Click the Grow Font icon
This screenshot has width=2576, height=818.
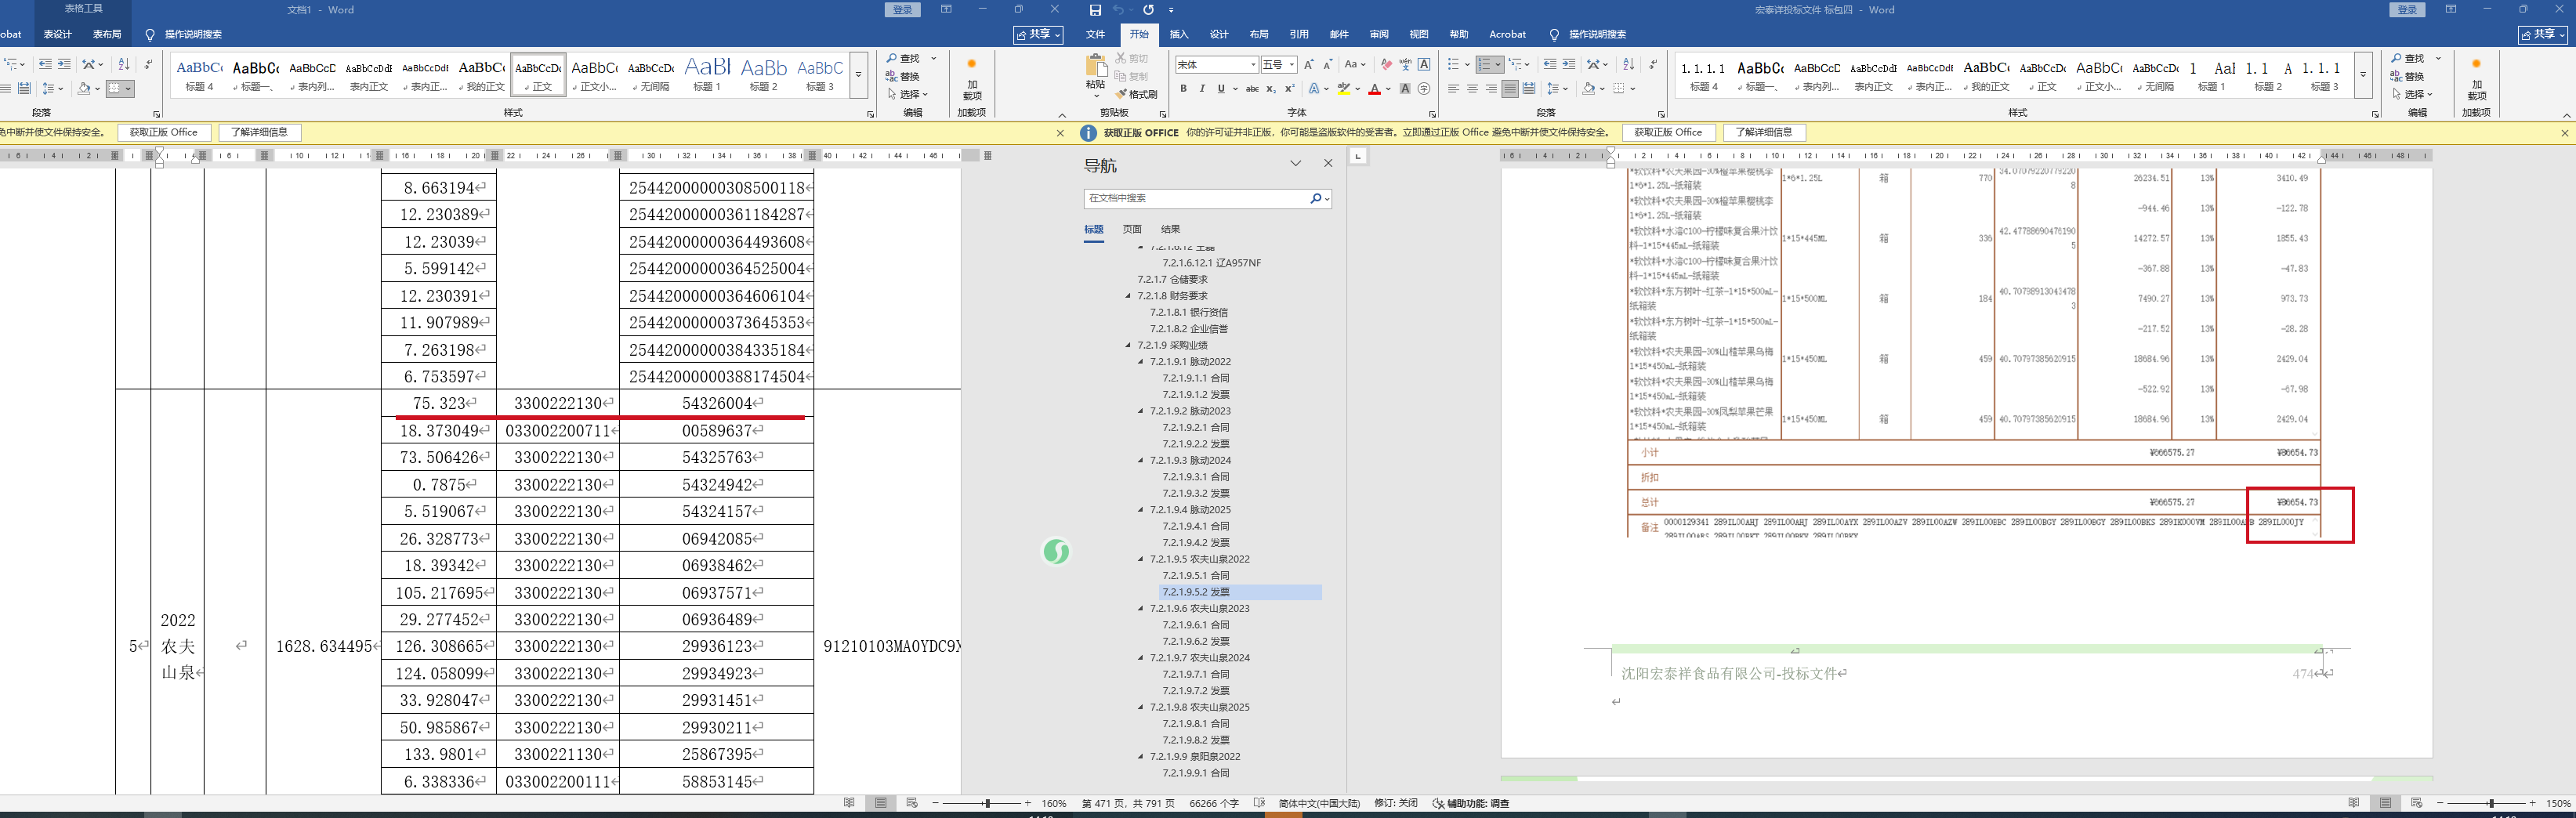point(1309,65)
